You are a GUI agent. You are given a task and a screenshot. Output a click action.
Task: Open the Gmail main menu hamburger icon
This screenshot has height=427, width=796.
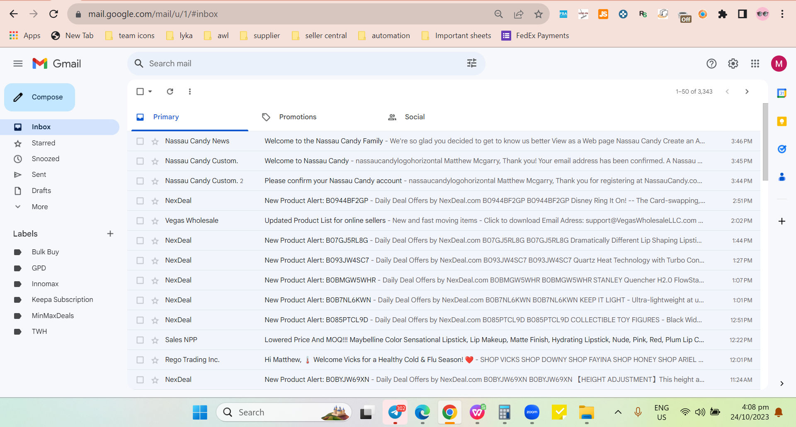18,63
